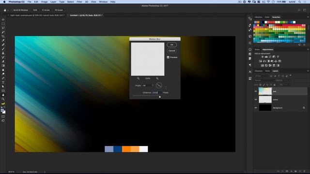Click the Change Screen Mode icon
This screenshot has width=310, height=174.
coord(3,120)
